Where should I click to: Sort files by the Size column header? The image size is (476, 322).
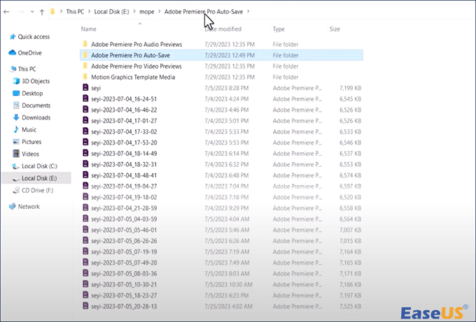pos(335,29)
